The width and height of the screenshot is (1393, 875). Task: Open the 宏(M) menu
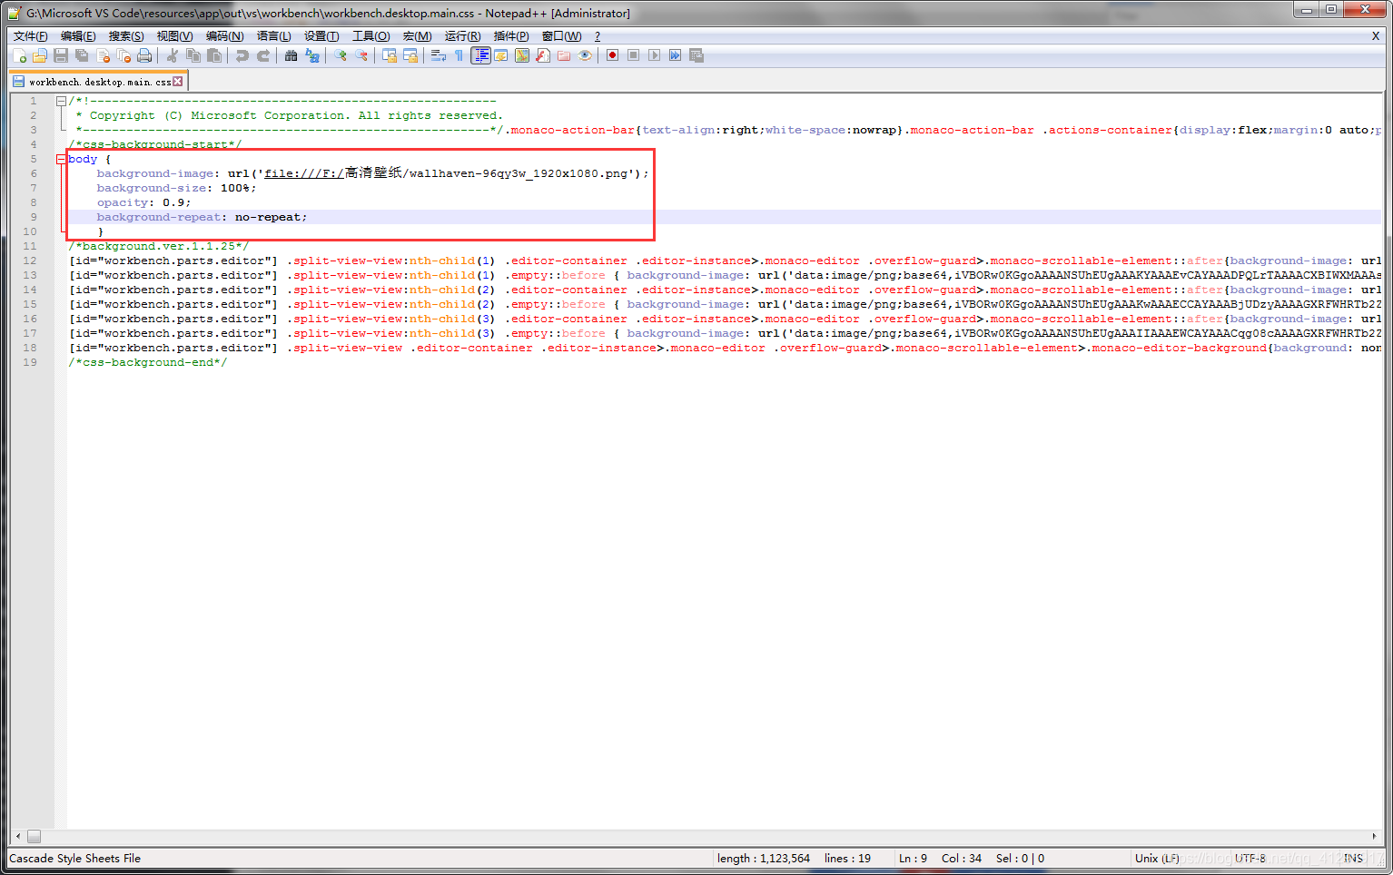pos(417,36)
